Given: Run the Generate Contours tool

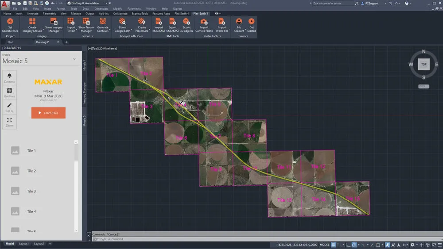Looking at the screenshot, I should click(x=103, y=25).
